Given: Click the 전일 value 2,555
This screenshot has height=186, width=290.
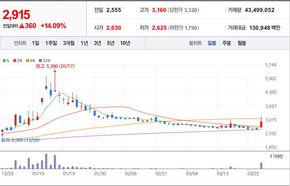Looking at the screenshot, I should [x=114, y=10].
